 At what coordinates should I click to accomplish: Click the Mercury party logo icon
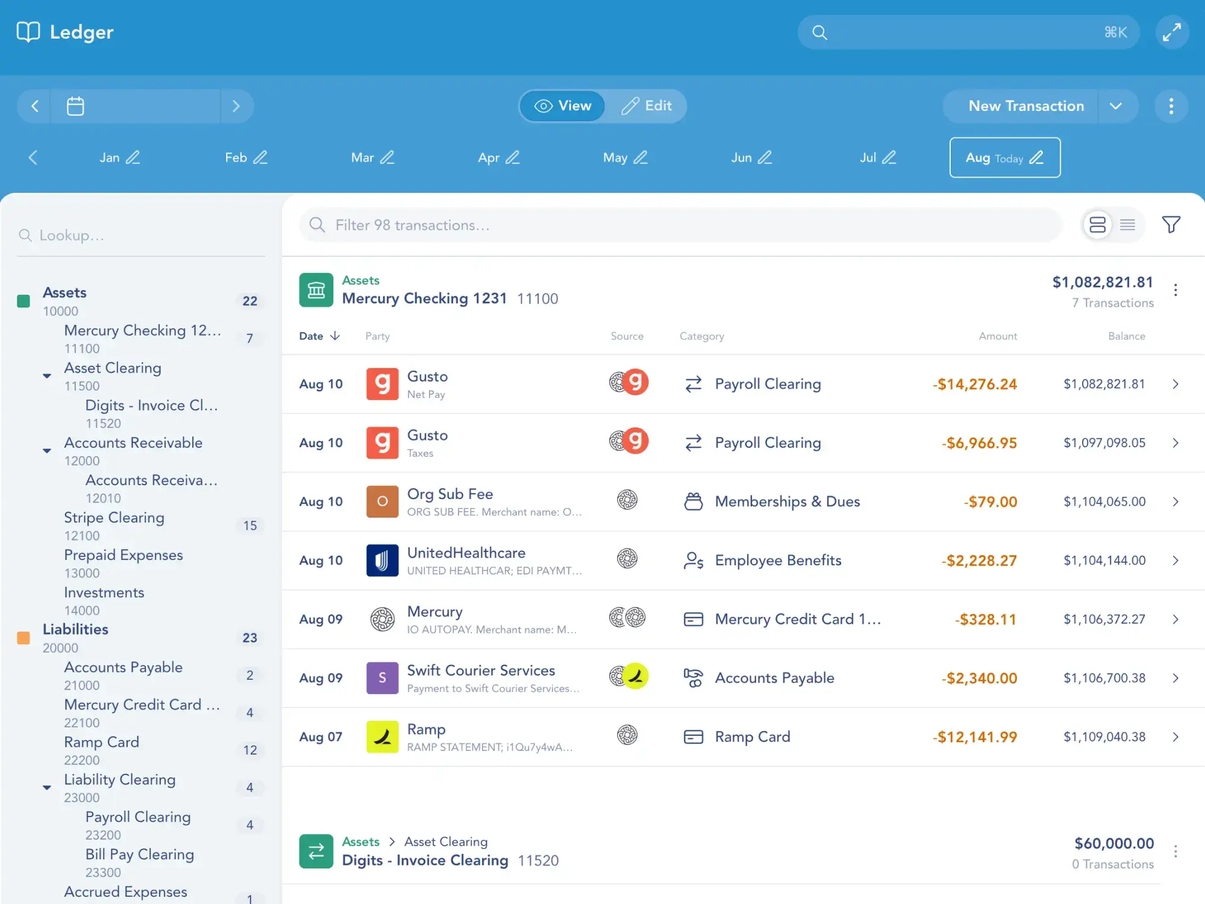[382, 619]
